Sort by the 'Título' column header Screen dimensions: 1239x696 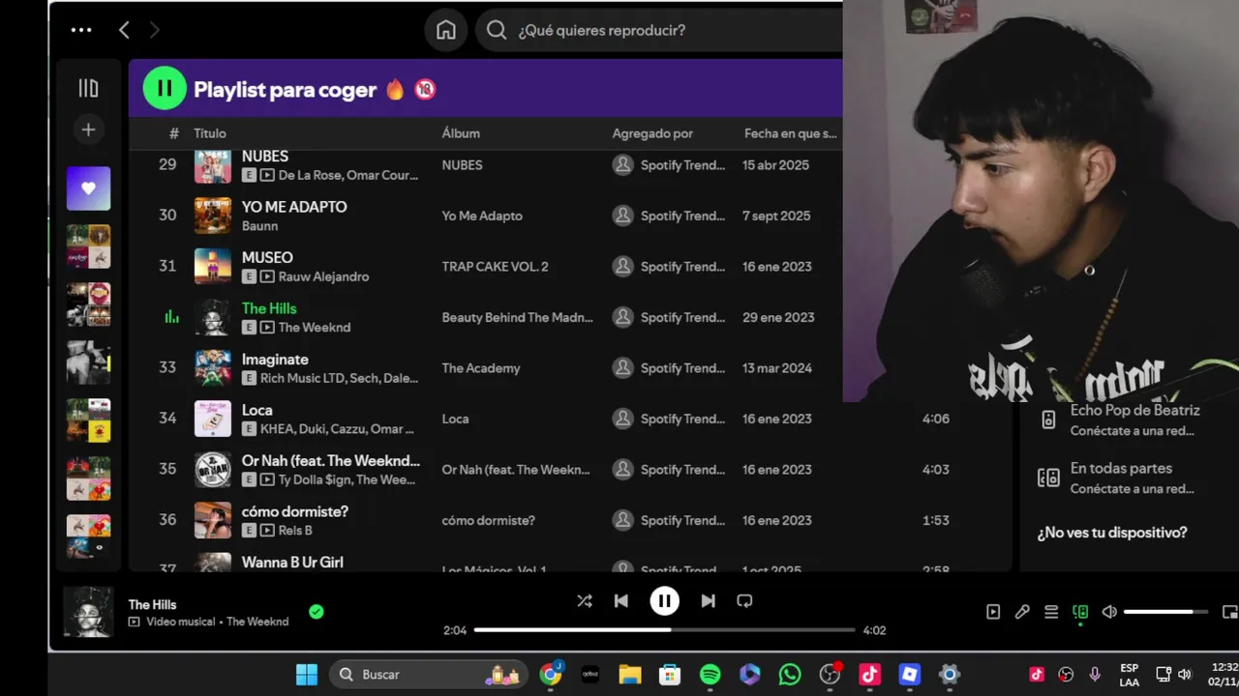(210, 133)
